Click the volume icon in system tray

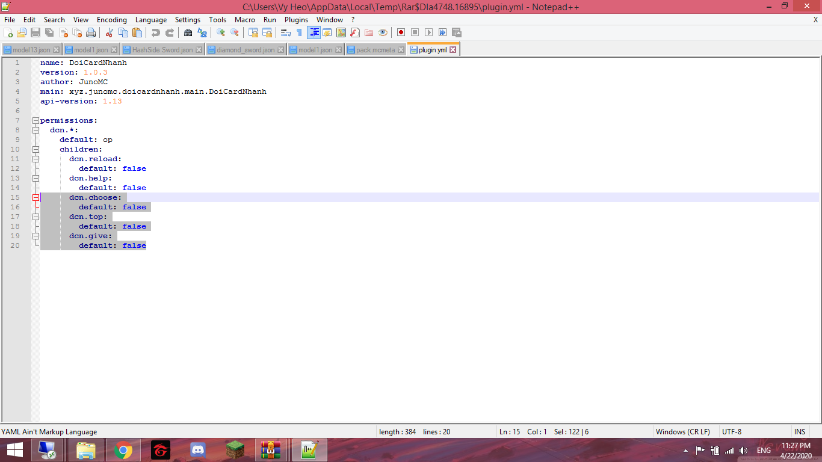(x=743, y=450)
